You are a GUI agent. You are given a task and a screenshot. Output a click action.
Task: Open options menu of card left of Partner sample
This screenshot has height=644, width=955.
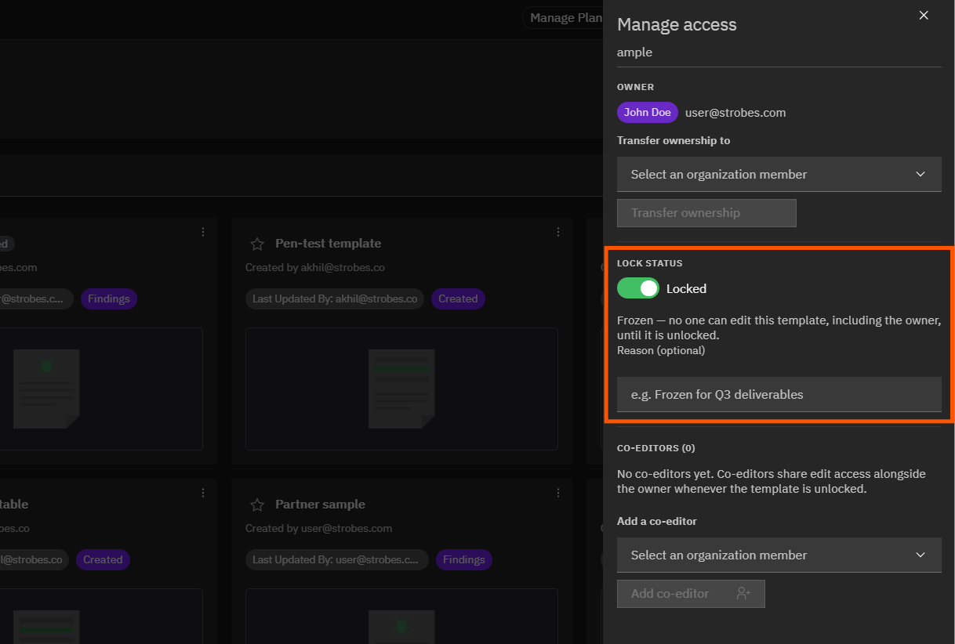[203, 493]
